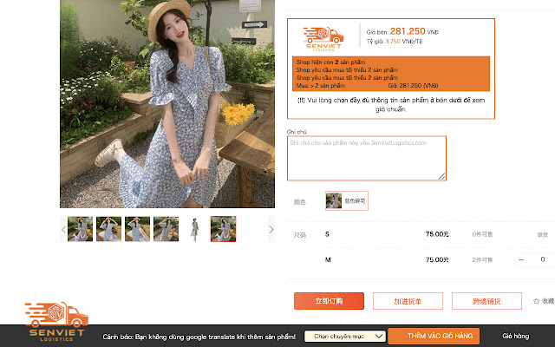
Task: Select the highlighted sixth dress thumbnail
Action: [x=224, y=229]
